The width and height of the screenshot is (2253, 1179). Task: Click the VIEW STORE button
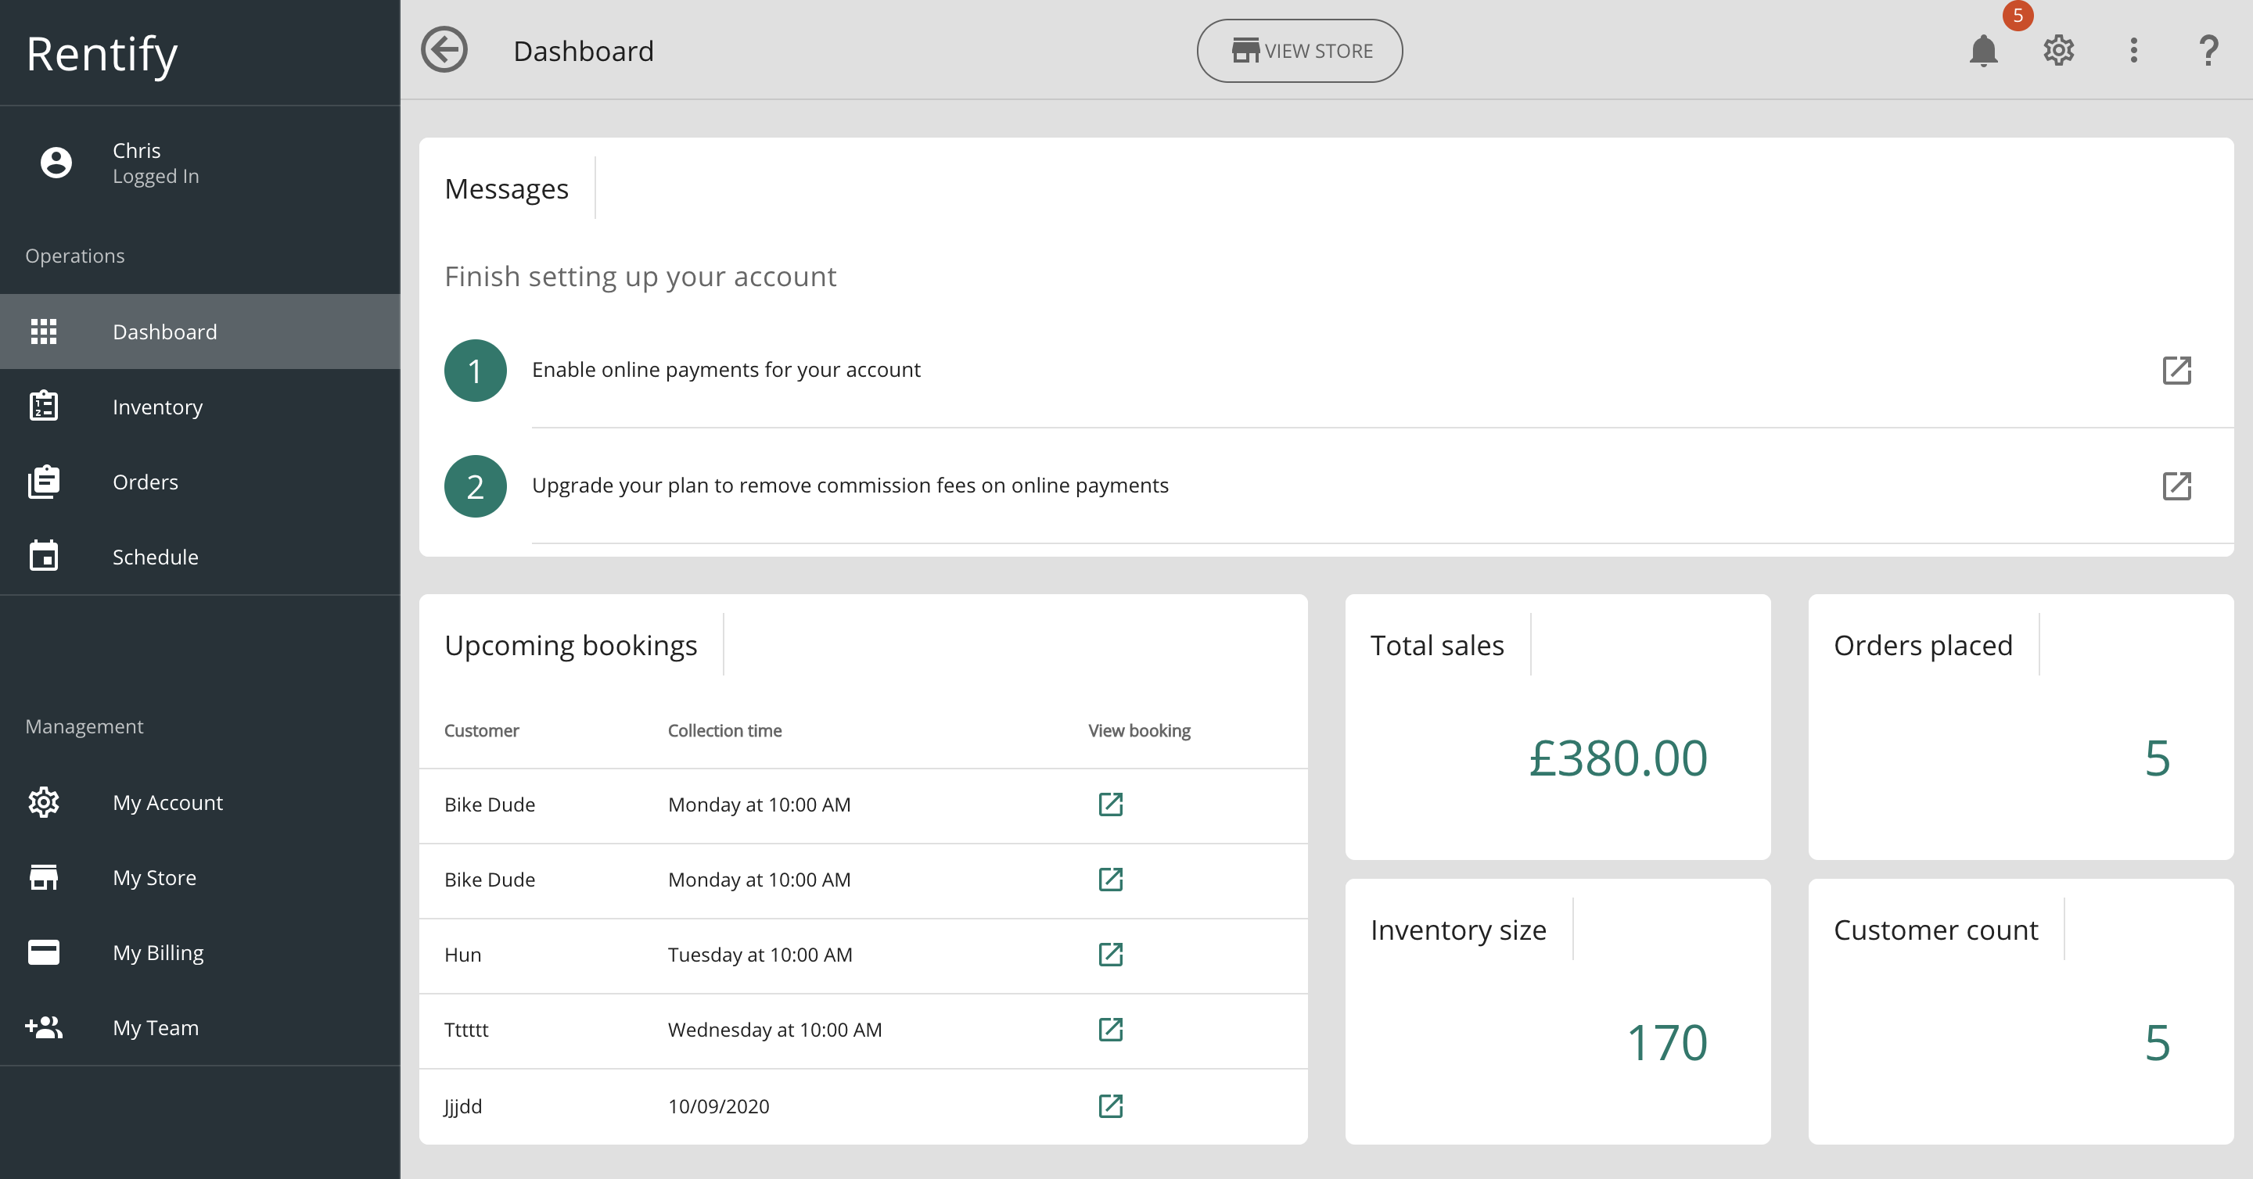(1299, 51)
